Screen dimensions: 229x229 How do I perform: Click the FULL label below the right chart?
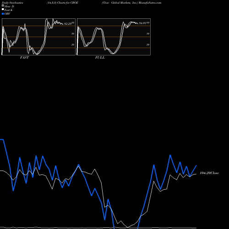(100, 57)
